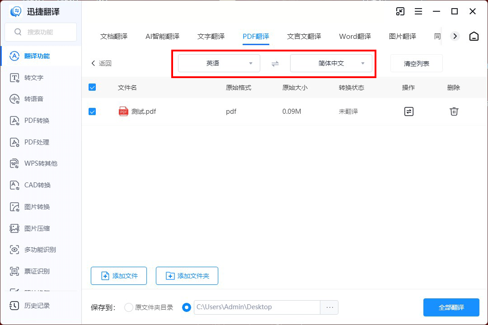The image size is (488, 325).
Task: Switch to the AI智能翻译 tab
Action: (x=163, y=37)
